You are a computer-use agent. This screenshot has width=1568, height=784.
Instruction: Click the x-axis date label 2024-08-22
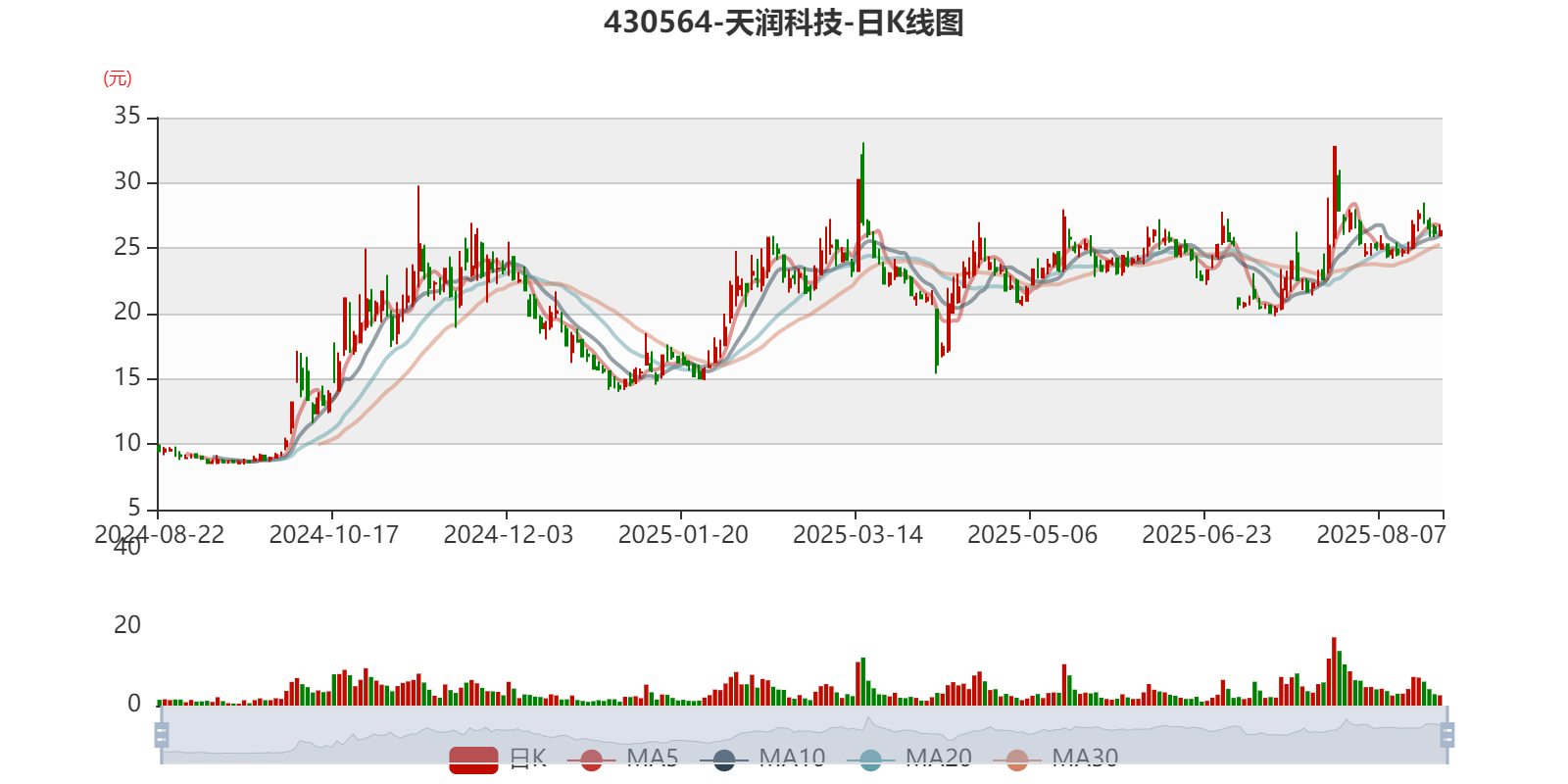point(159,535)
